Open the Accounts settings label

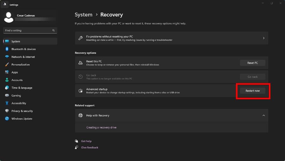pyautogui.click(x=17, y=80)
